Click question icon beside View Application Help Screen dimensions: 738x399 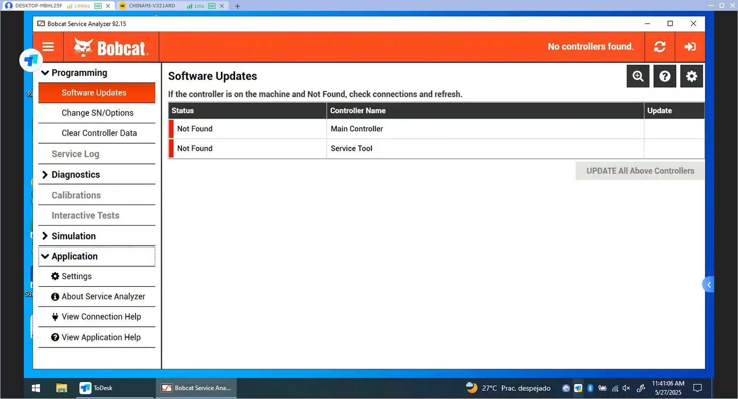[x=55, y=337]
